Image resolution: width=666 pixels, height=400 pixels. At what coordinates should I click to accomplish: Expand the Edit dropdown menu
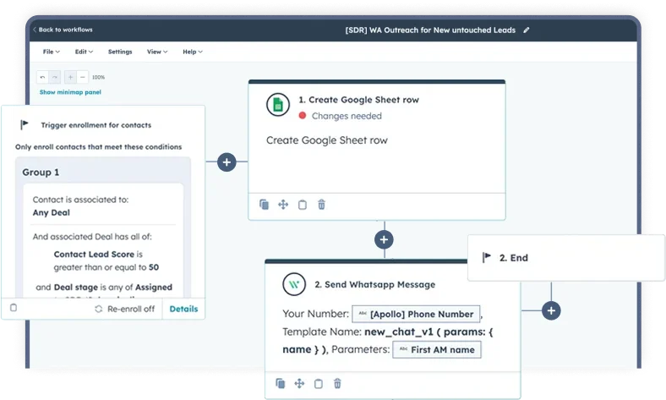click(x=84, y=52)
